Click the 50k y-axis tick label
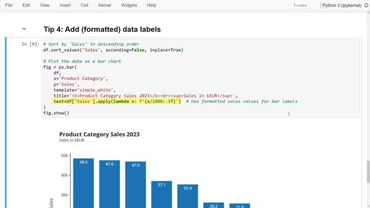Screen dimensions: 370x208 [x=64, y=155]
